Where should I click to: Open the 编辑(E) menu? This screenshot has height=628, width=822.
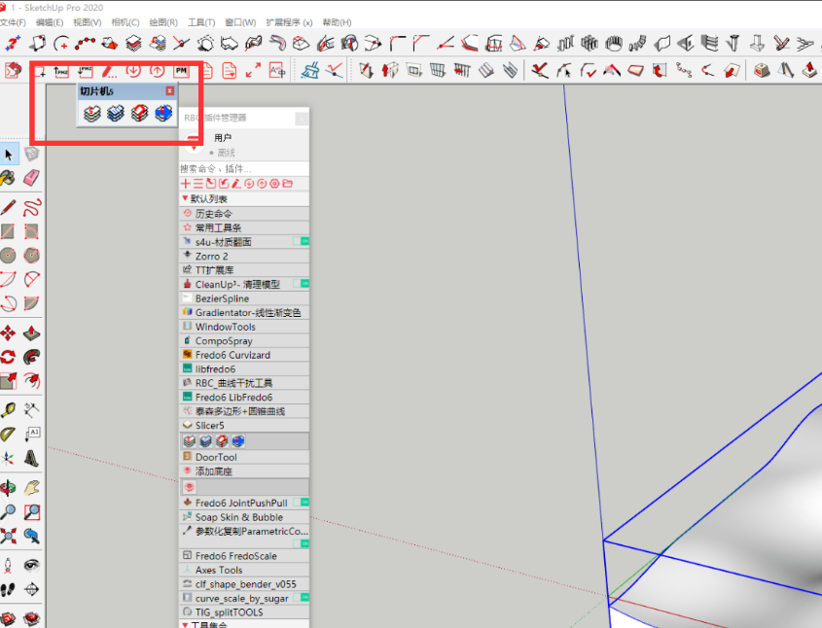point(50,22)
